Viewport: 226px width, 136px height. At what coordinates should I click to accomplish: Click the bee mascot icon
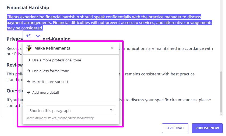[29, 48]
